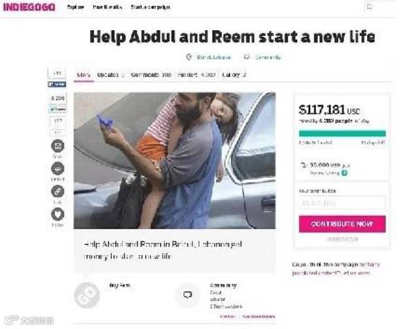
Task: Click the Tweet share button
Action: click(58, 109)
